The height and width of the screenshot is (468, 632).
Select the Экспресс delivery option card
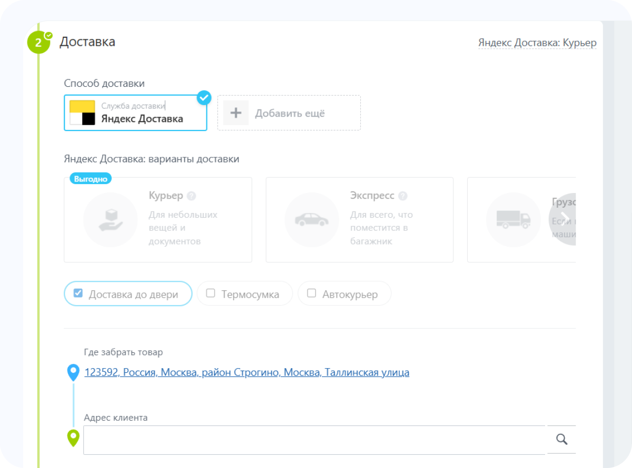pos(359,220)
